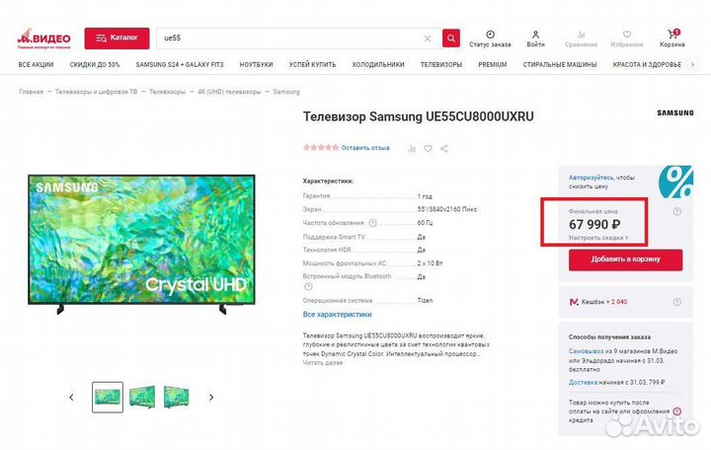Open Все характеристики link

click(338, 314)
